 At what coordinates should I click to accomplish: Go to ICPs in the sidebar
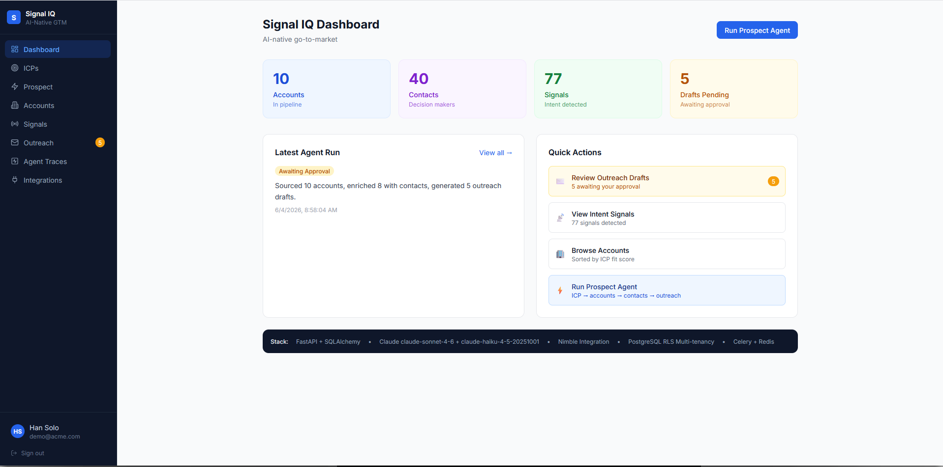pyautogui.click(x=58, y=68)
